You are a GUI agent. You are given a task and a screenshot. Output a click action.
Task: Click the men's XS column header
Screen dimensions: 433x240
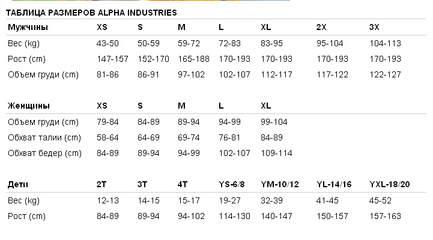[102, 27]
